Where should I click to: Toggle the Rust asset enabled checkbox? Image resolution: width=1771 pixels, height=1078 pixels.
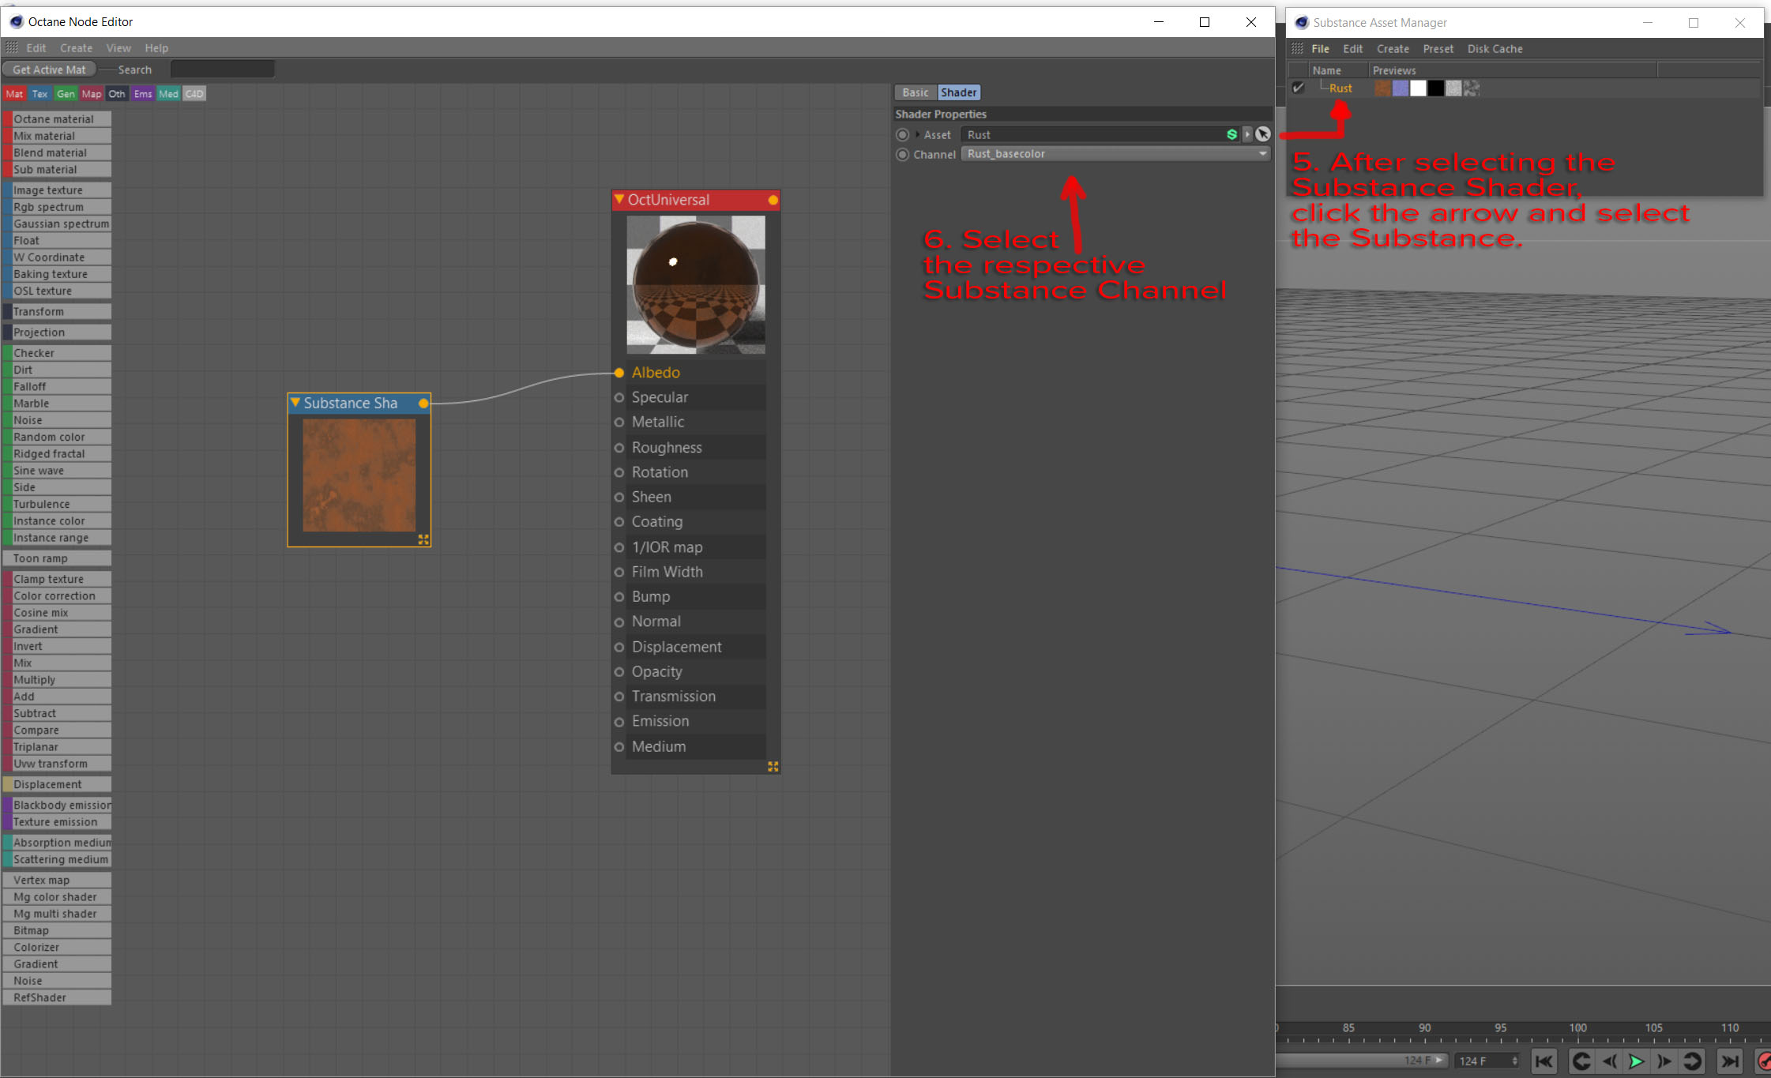click(x=1298, y=88)
